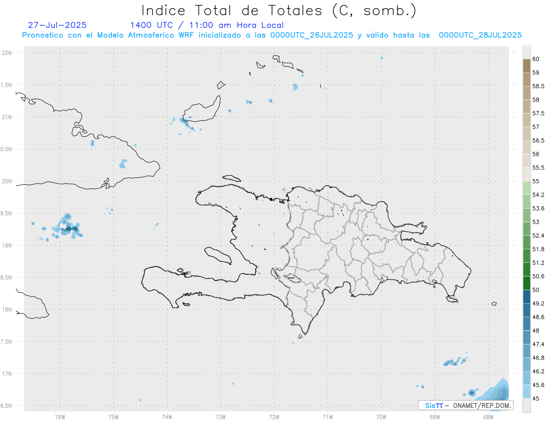The image size is (548, 423).
Task: Click the '21N' latitude label
Action: click(x=7, y=117)
